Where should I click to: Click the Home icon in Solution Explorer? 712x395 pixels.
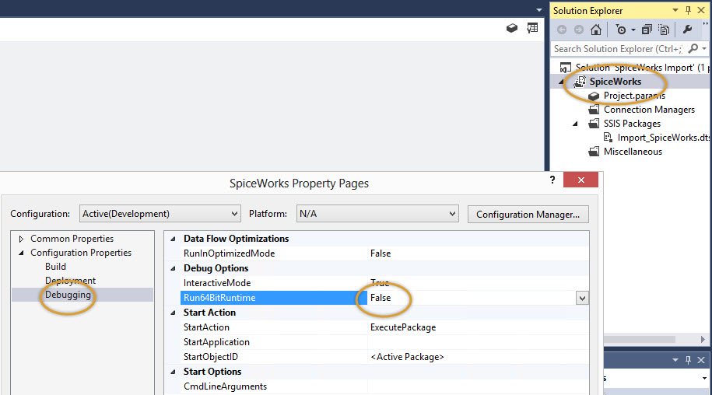point(595,30)
